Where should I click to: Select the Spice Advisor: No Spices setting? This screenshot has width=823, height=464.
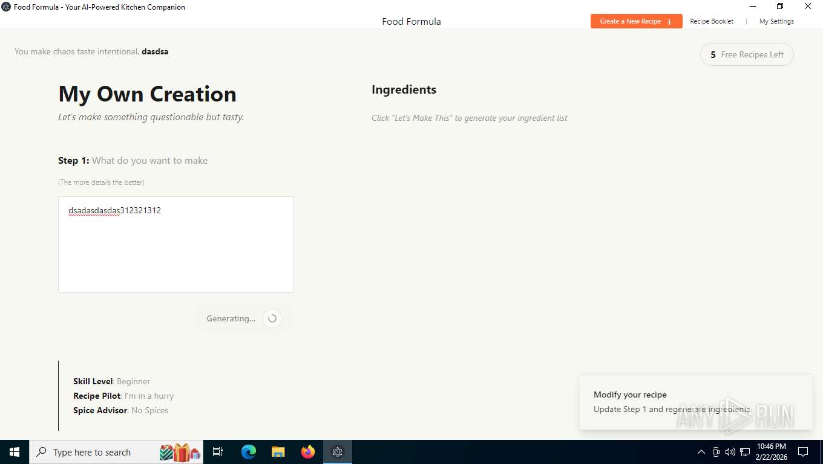121,410
